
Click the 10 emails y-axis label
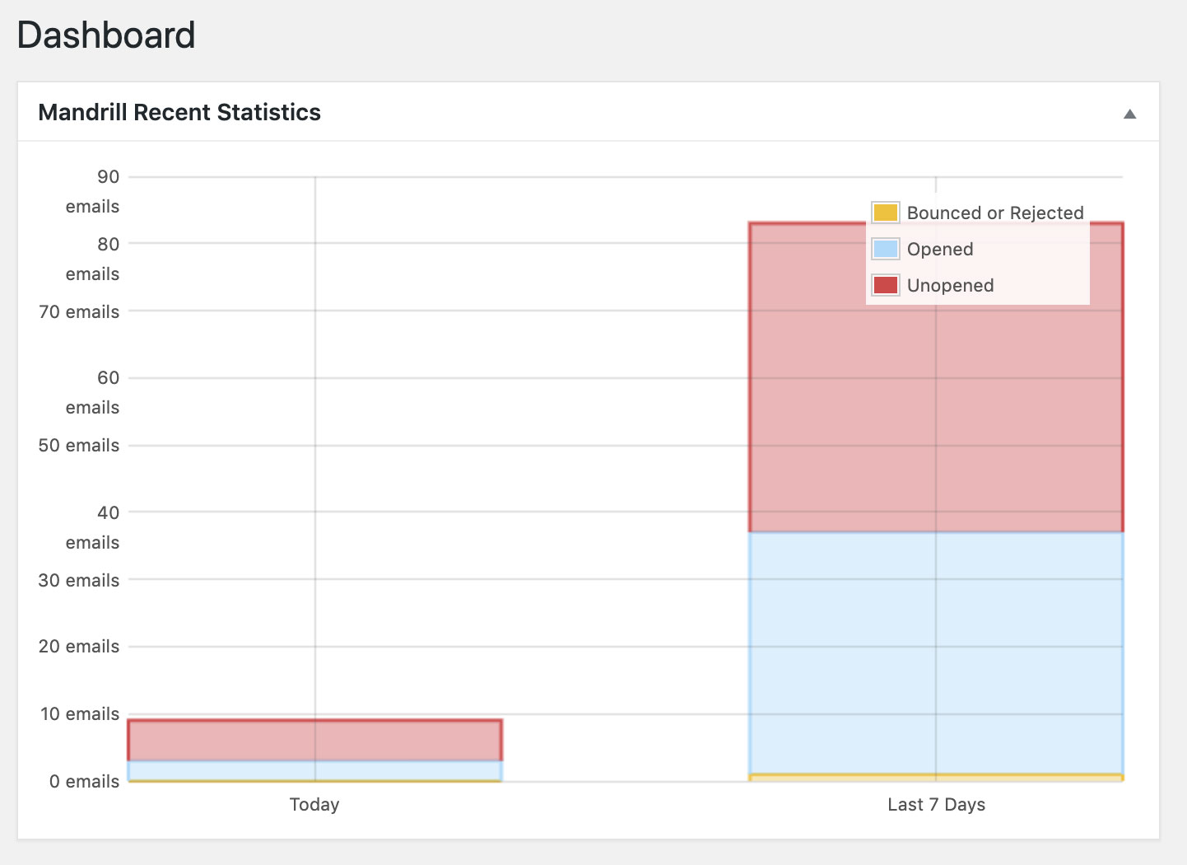click(x=80, y=713)
